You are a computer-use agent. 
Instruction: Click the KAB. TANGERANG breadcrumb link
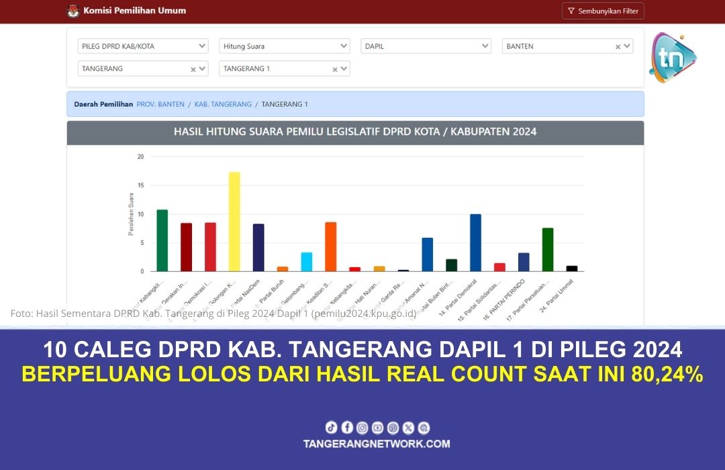point(224,104)
